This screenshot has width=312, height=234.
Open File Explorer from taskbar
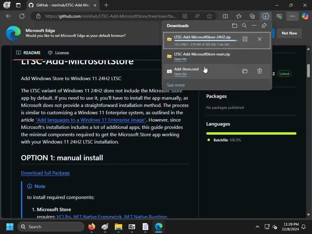(119, 227)
